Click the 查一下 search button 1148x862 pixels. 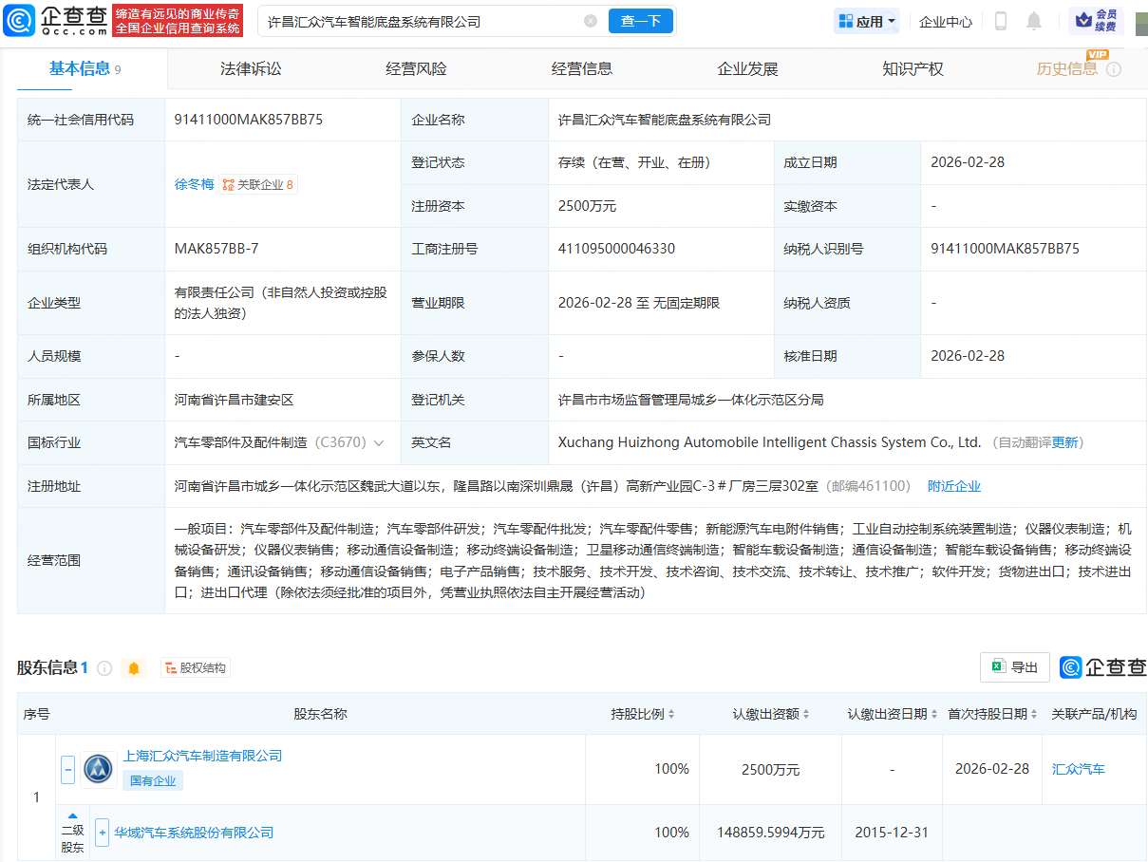(641, 21)
